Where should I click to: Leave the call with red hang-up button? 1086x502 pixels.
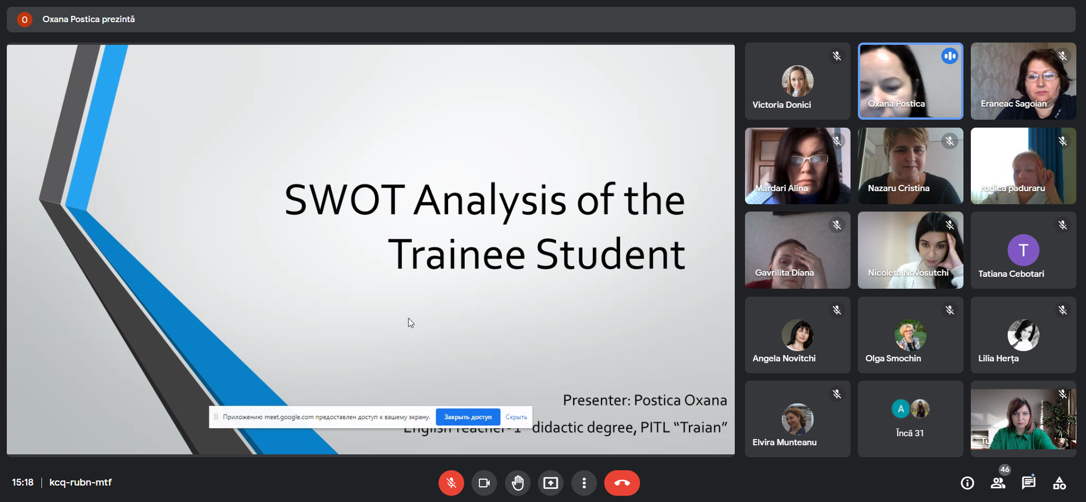[x=622, y=483]
